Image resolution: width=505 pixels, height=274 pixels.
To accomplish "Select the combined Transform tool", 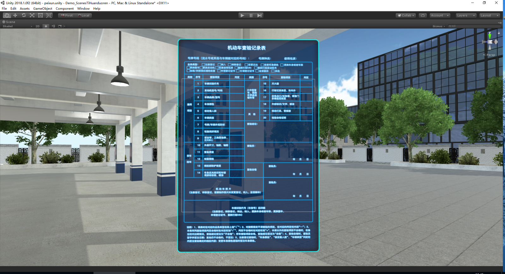I will [49, 15].
